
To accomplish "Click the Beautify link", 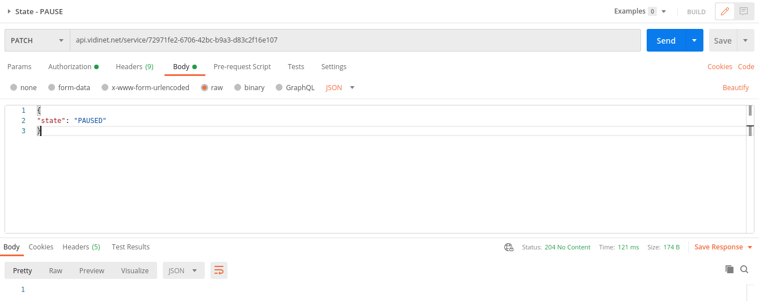I will pos(735,88).
